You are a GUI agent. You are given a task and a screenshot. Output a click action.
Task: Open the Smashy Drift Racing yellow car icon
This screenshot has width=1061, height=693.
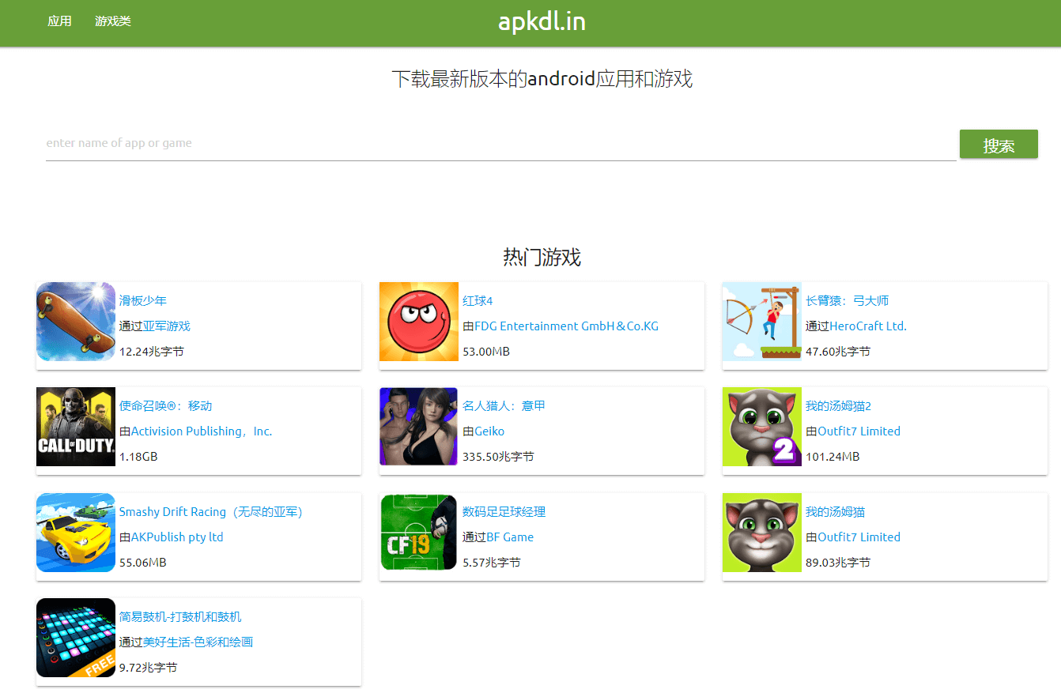coord(76,533)
